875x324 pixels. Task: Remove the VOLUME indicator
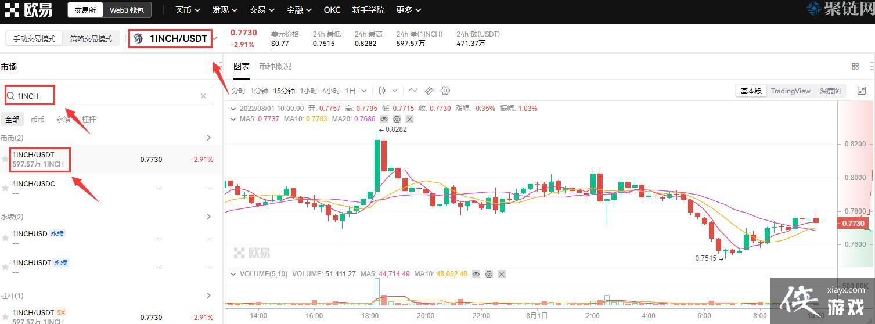coord(502,274)
